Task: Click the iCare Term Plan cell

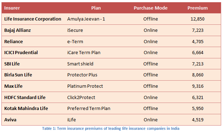Action: [84, 53]
